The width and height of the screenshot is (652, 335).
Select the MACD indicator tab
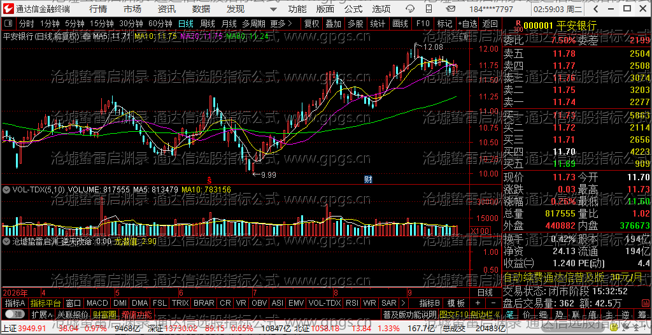click(x=97, y=303)
